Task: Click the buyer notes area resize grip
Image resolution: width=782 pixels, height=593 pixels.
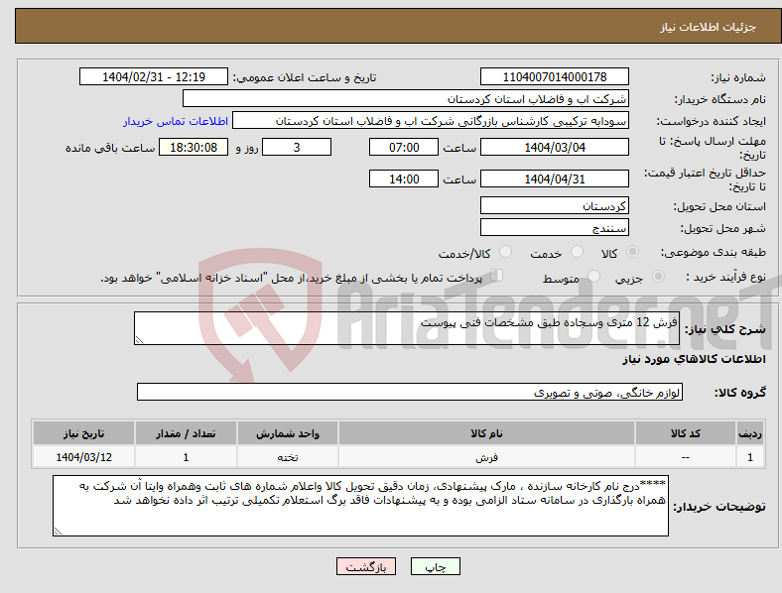Action: 58,532
